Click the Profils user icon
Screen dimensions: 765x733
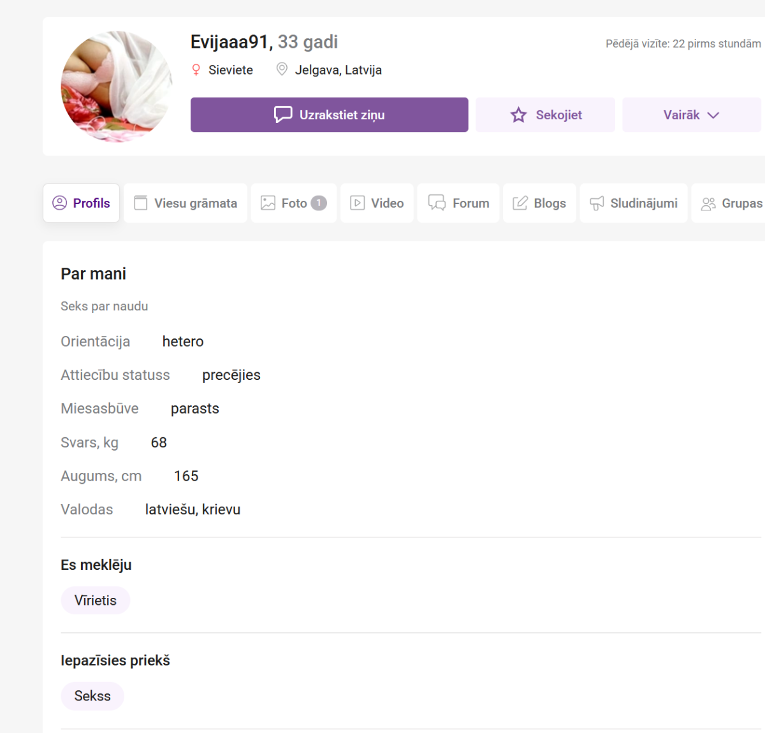59,203
